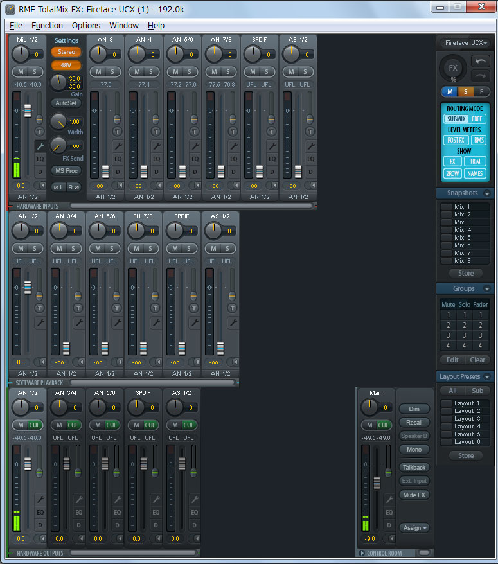Screen dimensions: 498x564
Task: Click Clear in Groups panel
Action: (x=477, y=360)
